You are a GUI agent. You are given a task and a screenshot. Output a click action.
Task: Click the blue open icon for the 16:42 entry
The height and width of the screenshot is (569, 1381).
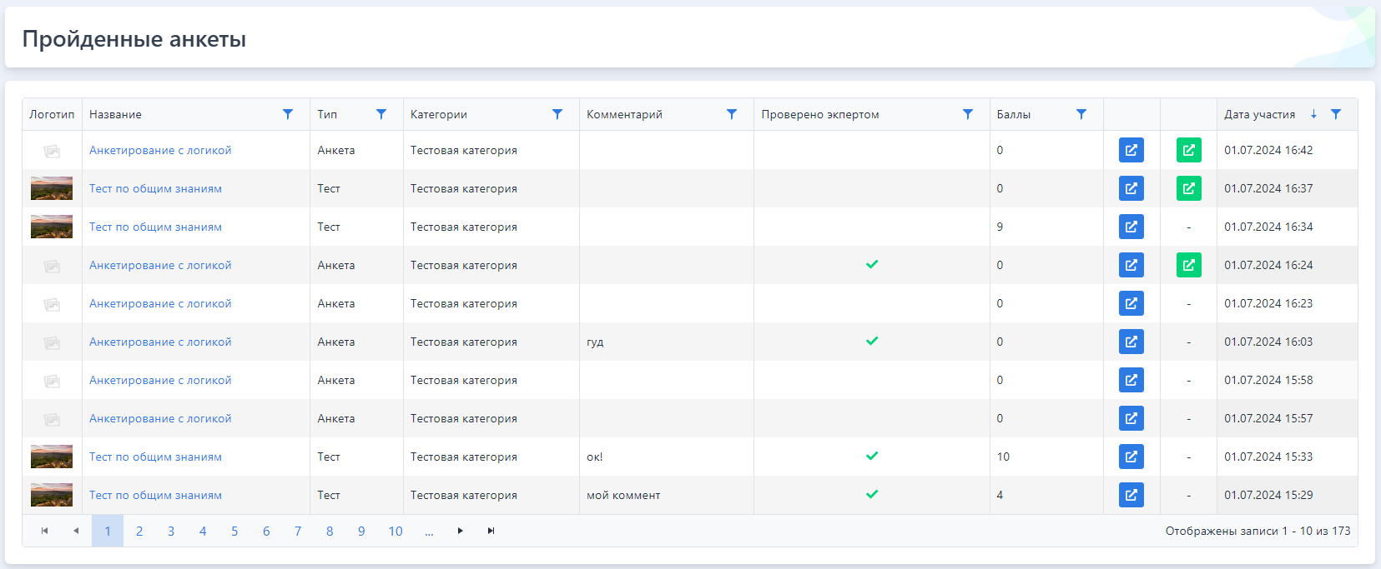pos(1131,150)
